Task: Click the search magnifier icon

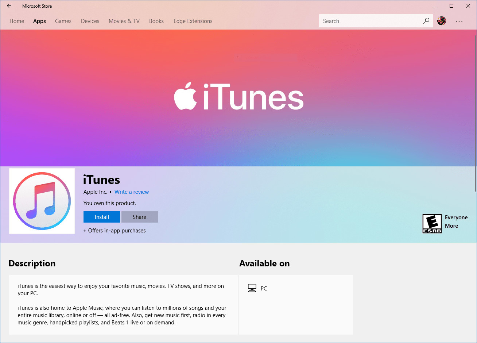Action: coord(426,21)
